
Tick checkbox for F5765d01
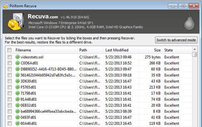[x=10, y=87]
